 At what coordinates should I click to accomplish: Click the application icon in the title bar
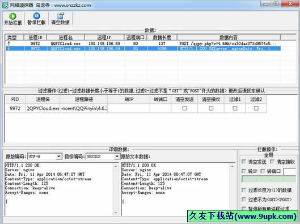pyautogui.click(x=5, y=5)
